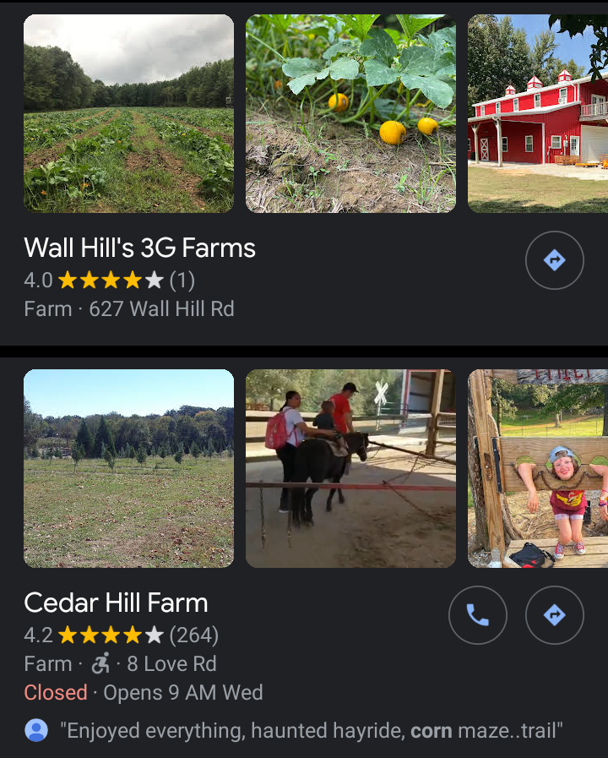Tap the 627 Wall Hill Rd address
Viewport: 608px width, 758px height.
[x=161, y=309]
